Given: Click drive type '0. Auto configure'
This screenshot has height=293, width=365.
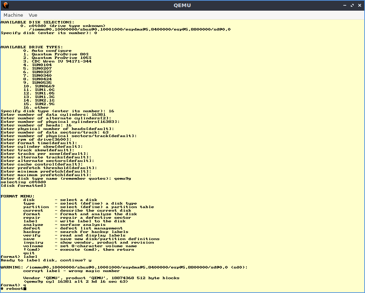Looking at the screenshot, I should pos(48,51).
